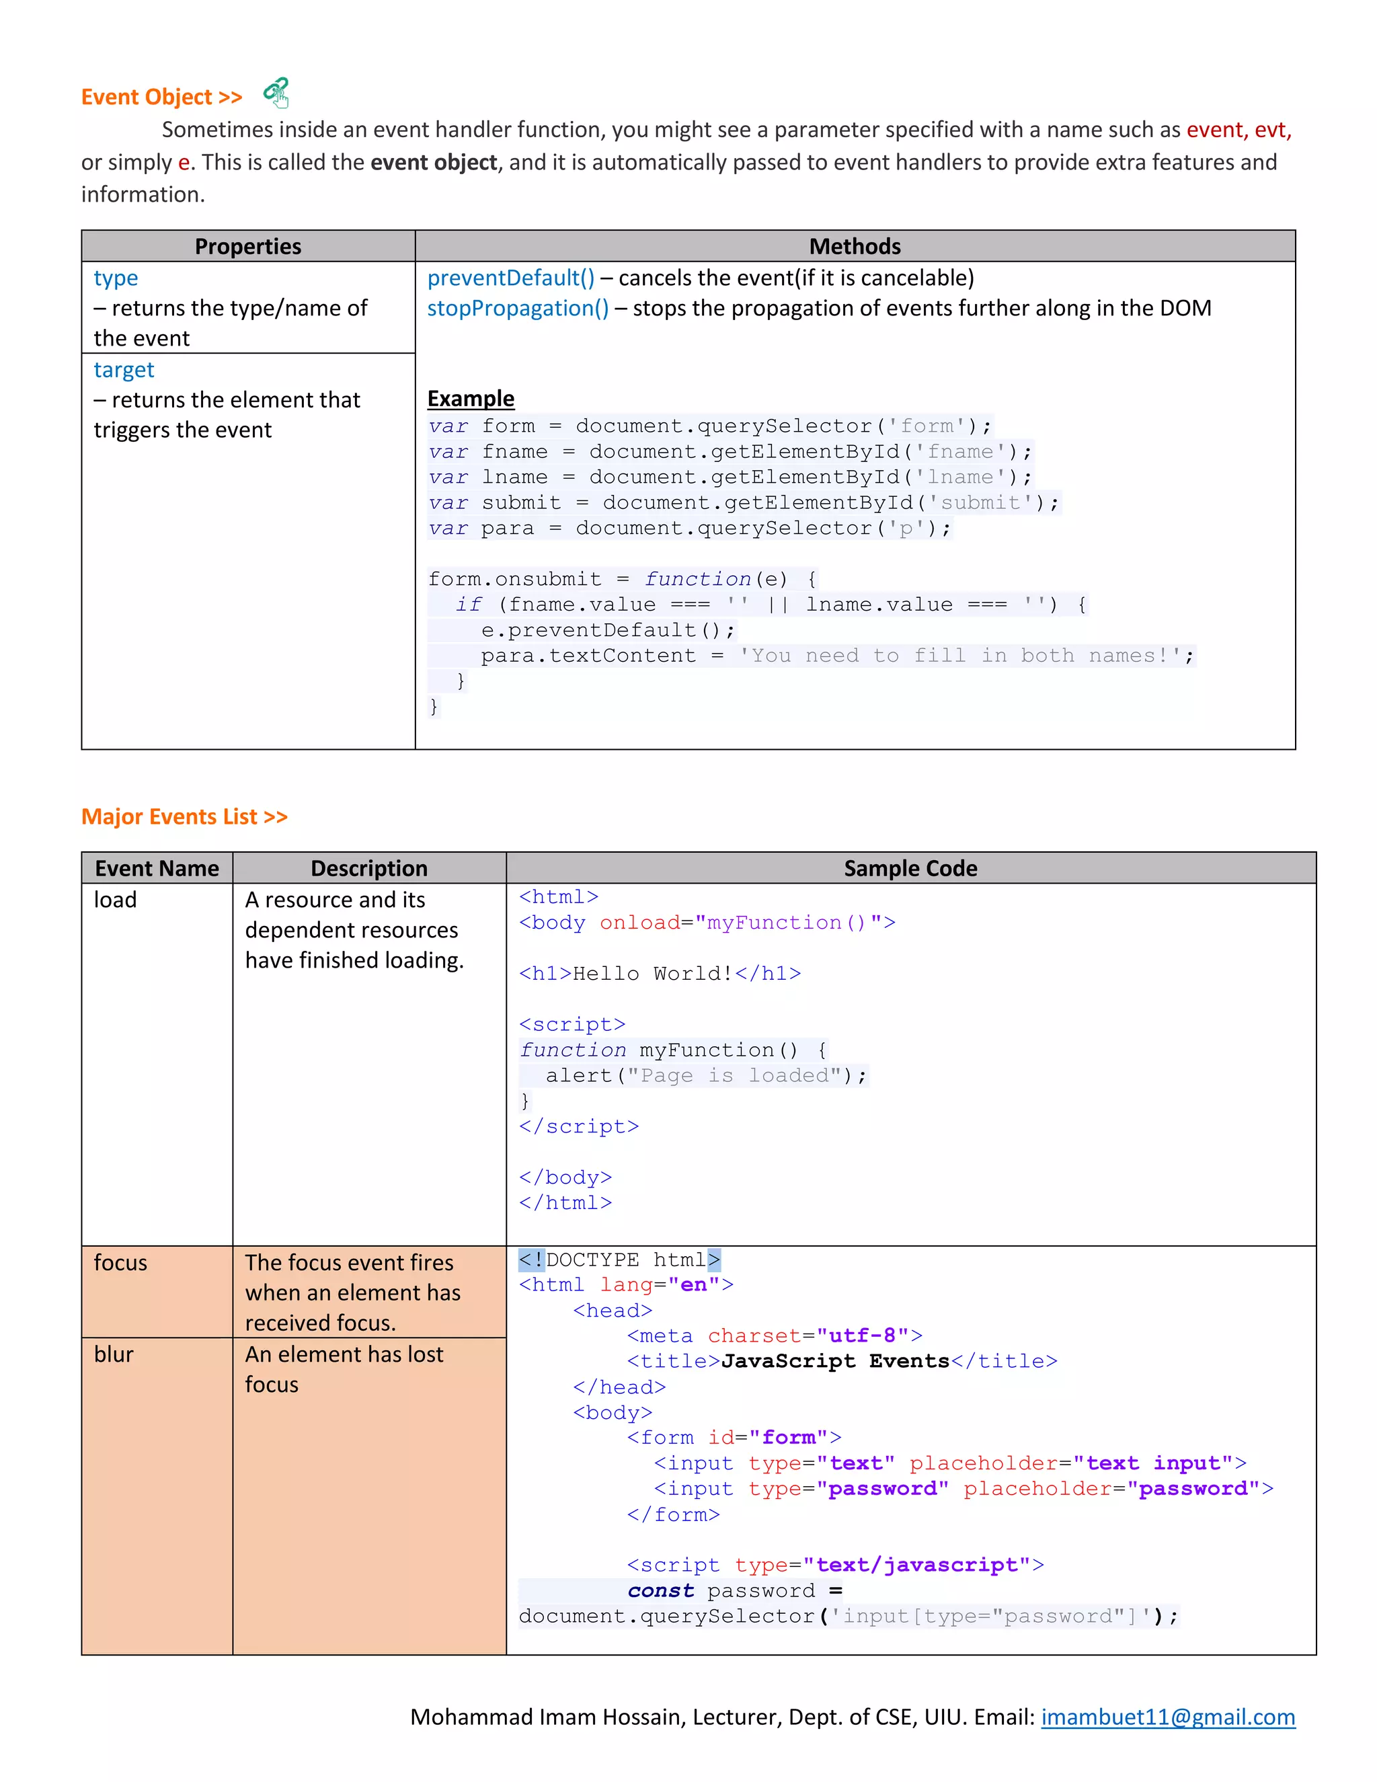Click the link icon beside Event Object heading
The width and height of the screenshot is (1377, 1782).
point(276,92)
